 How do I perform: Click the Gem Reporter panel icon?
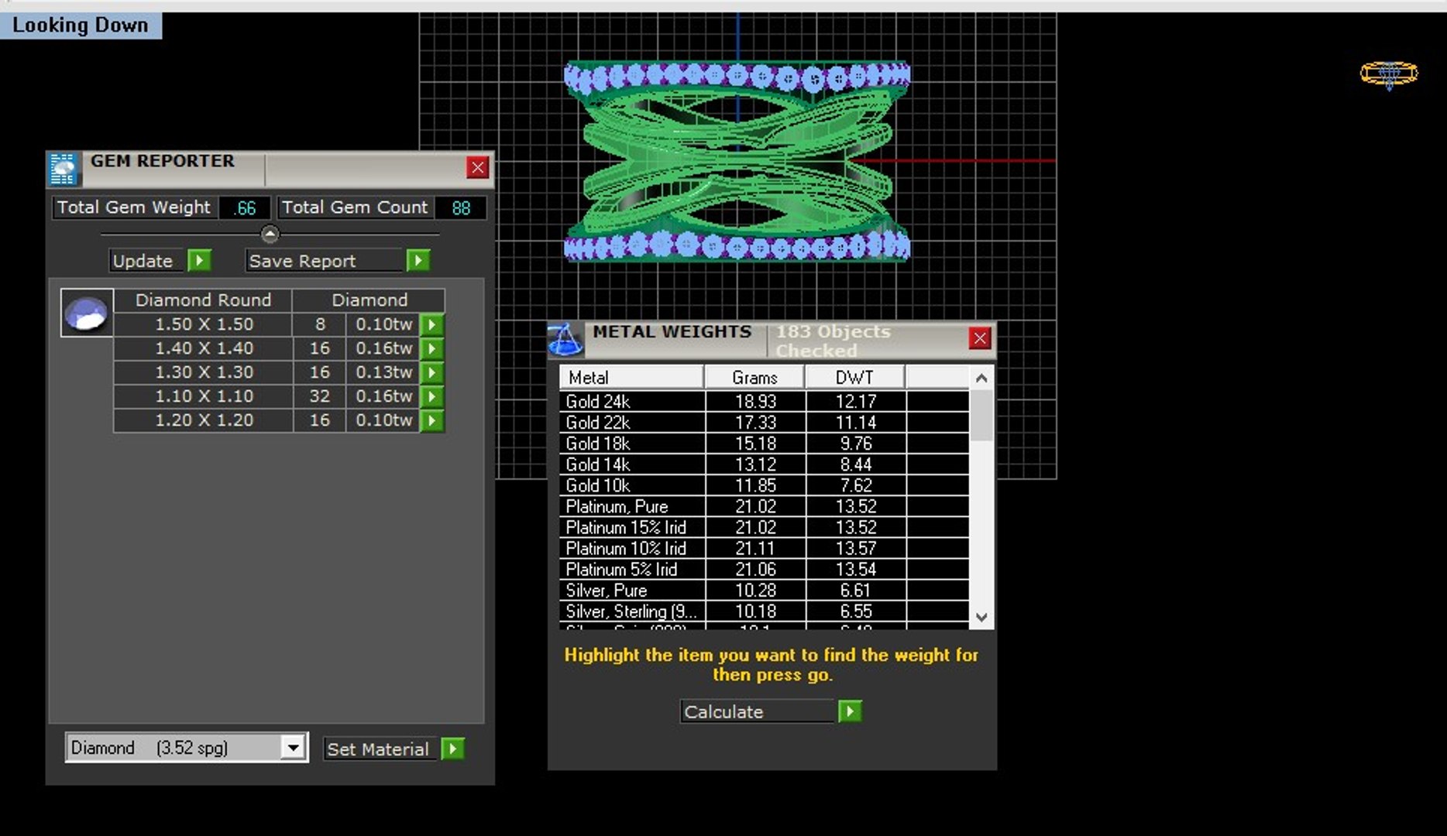[63, 169]
